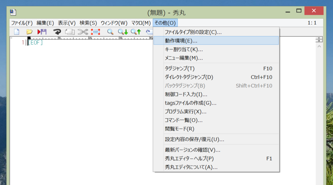The image size is (333, 185).
Task: Open コマンド一覧(O)... list
Action: pos(216,120)
